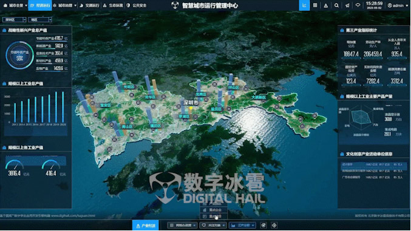
Task: Click the 2020 bar in industrial chart
Action: tap(63, 107)
